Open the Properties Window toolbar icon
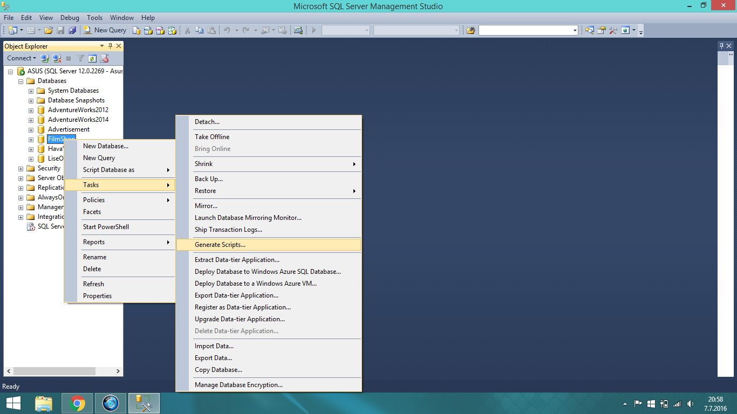 (601, 30)
